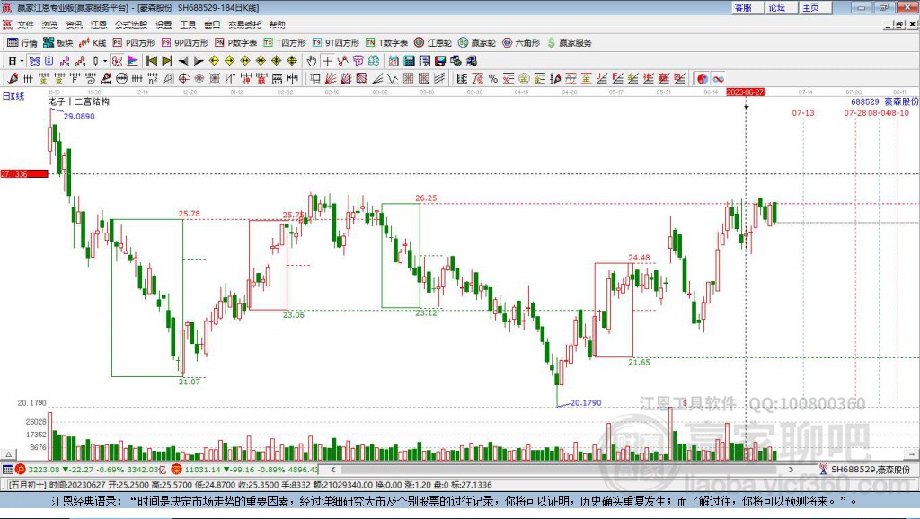The height and width of the screenshot is (519, 920).
Task: Open the T数字表 tool
Action: pos(386,43)
